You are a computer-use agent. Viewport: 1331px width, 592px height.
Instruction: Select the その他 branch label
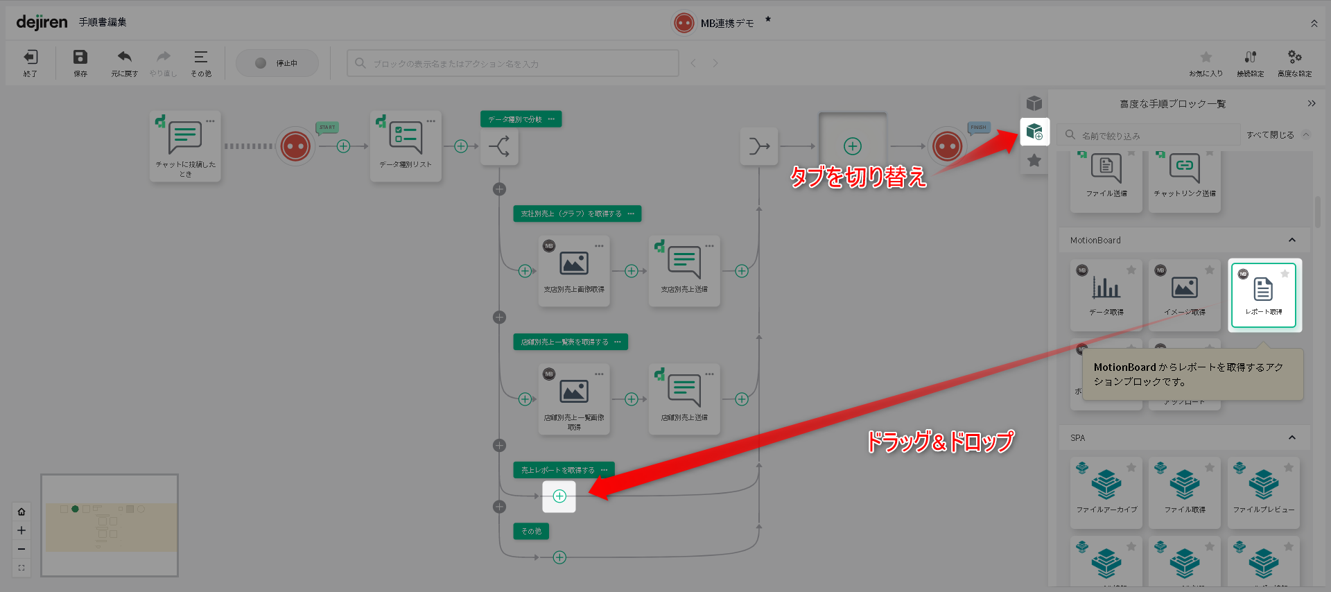point(532,531)
